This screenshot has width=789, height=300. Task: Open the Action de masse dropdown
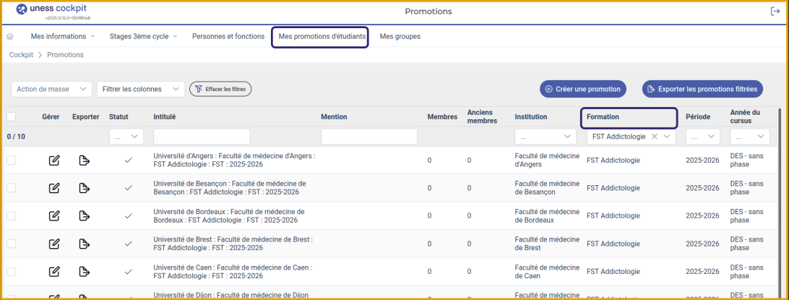(x=51, y=89)
